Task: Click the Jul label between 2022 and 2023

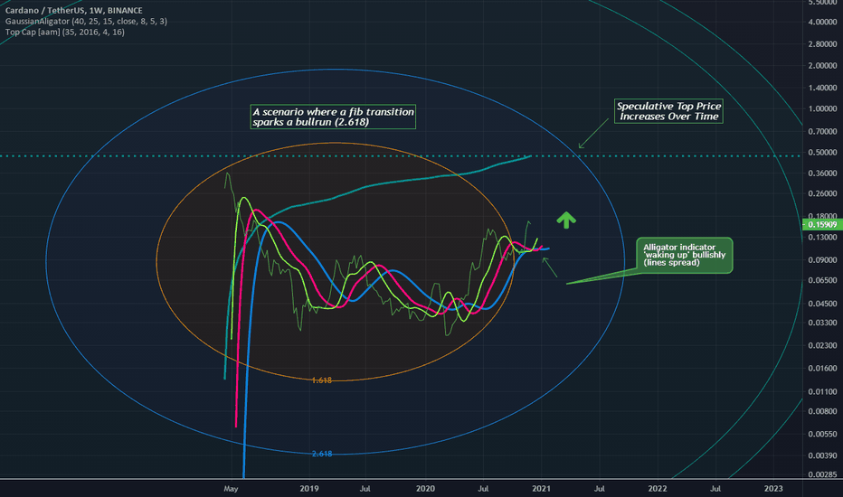Action: coord(715,488)
